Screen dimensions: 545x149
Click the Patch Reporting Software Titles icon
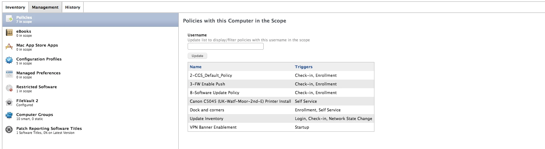point(9,130)
